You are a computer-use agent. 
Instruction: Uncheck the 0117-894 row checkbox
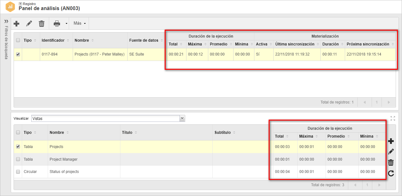pos(18,54)
